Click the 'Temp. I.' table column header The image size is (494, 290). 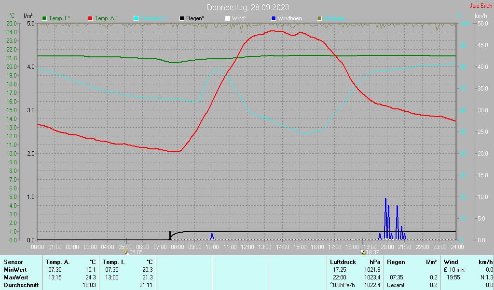[114, 262]
